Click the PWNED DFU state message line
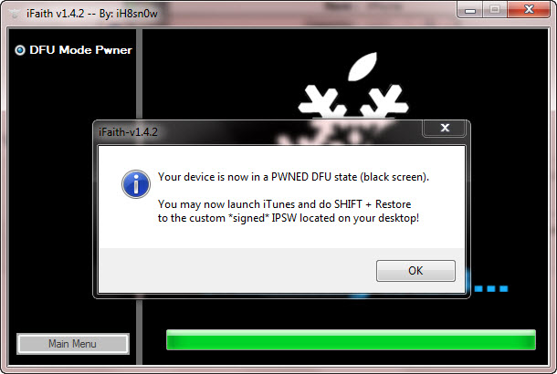The width and height of the screenshot is (557, 374). (x=293, y=177)
